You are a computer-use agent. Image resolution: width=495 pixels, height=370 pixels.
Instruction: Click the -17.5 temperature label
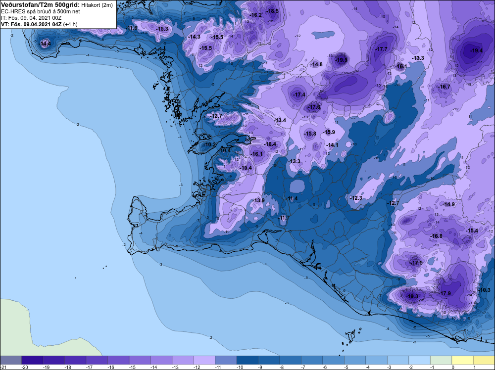pyautogui.click(x=416, y=263)
